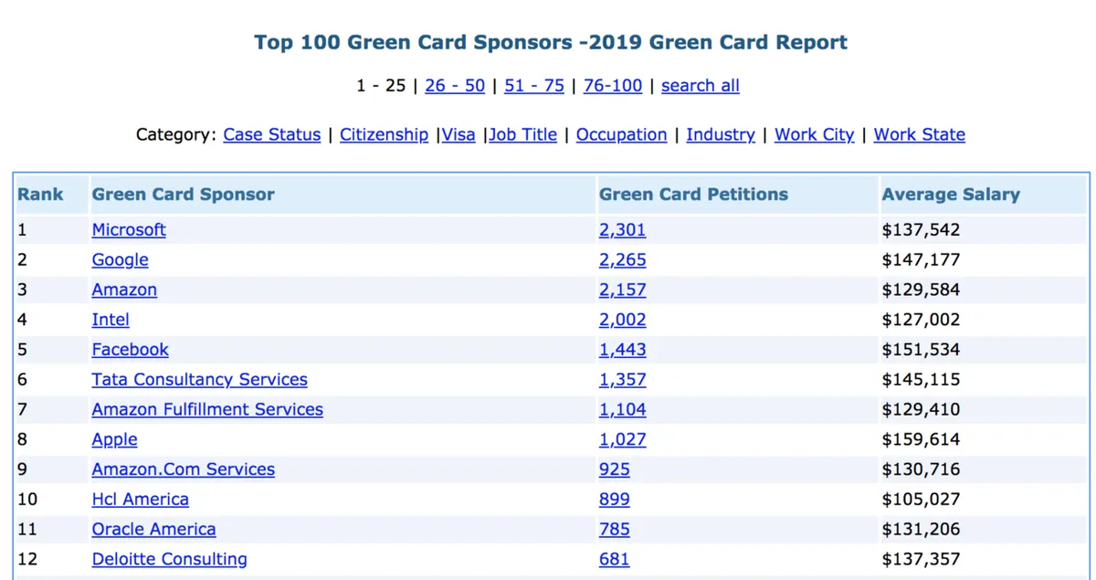Viewport: 1096px width, 580px height.
Task: Open the Job Title category
Action: (523, 134)
